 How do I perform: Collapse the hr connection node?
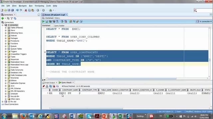click(x=2, y=25)
